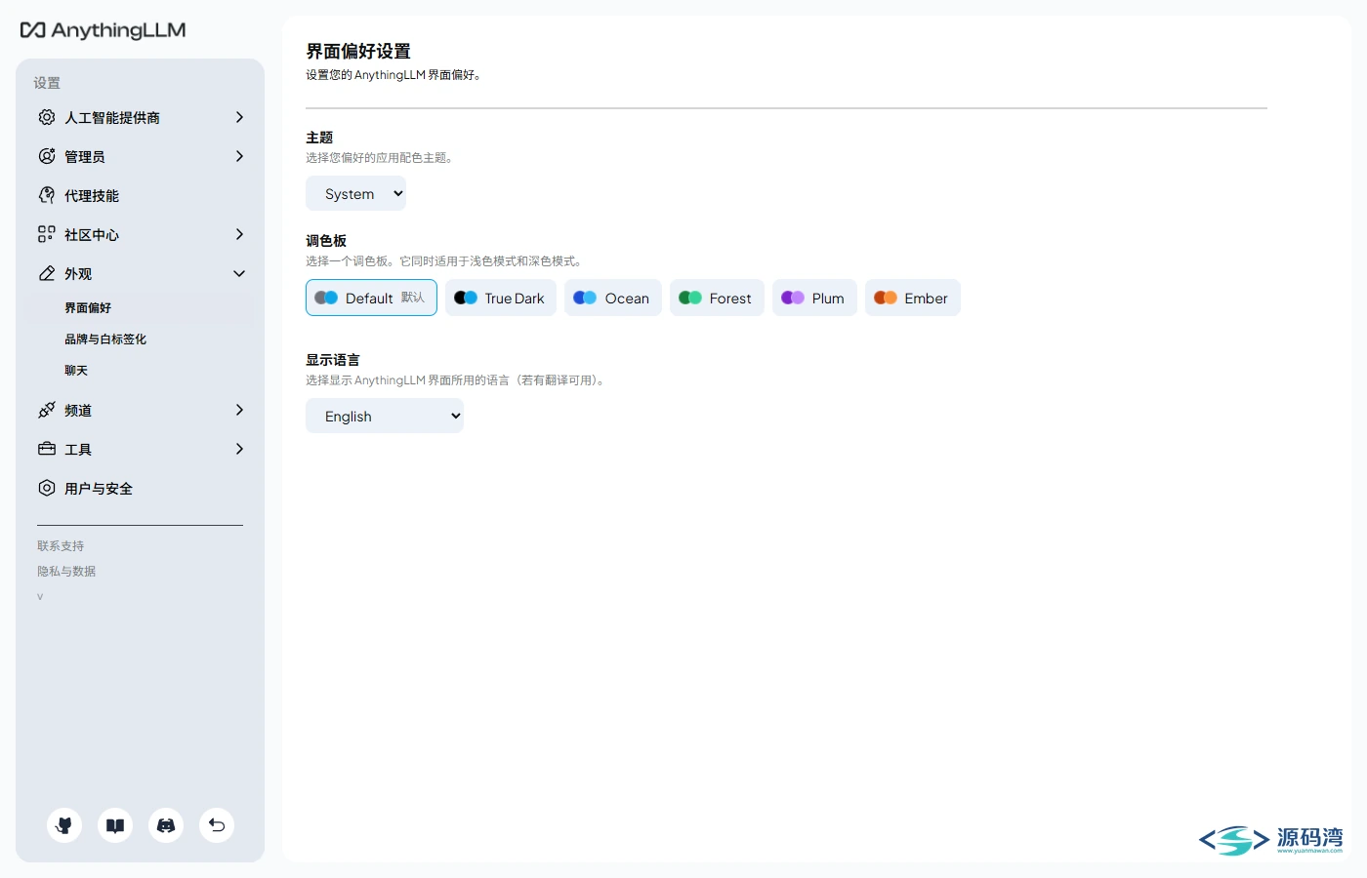Expand the 管理员 chevron

[239, 156]
